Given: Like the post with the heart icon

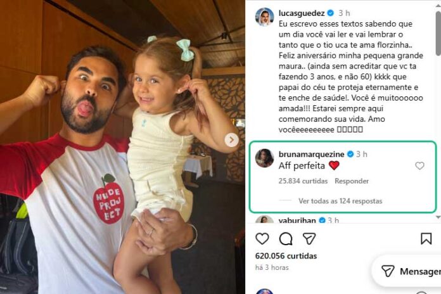Looking at the screenshot, I should (262, 239).
